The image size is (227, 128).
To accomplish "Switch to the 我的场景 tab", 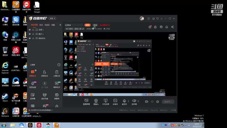I will coord(34,25).
